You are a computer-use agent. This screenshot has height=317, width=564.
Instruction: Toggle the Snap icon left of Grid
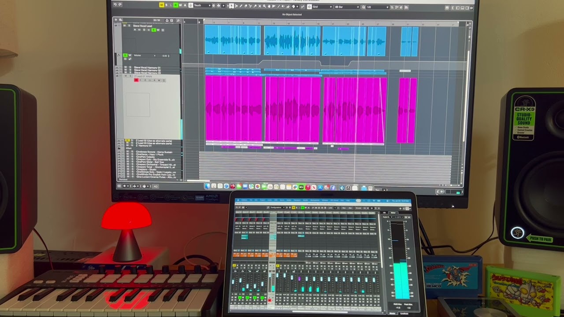point(309,7)
